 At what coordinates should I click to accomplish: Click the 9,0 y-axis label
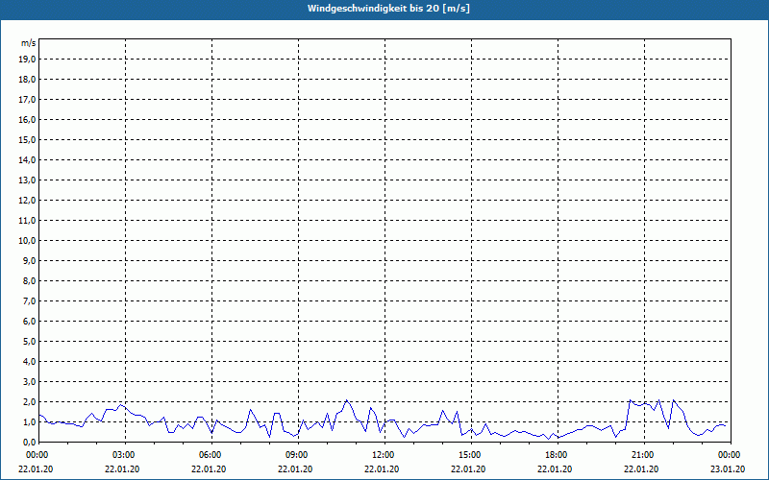[x=29, y=260]
